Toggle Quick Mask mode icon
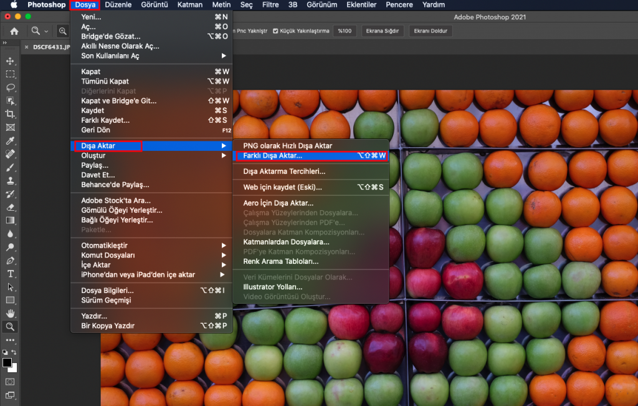Viewport: 638px width, 406px height. pyautogui.click(x=10, y=382)
